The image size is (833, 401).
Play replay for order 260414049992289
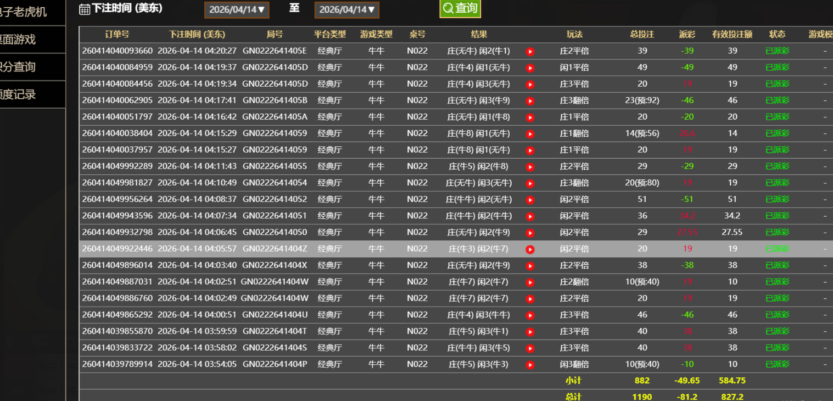pyautogui.click(x=530, y=167)
